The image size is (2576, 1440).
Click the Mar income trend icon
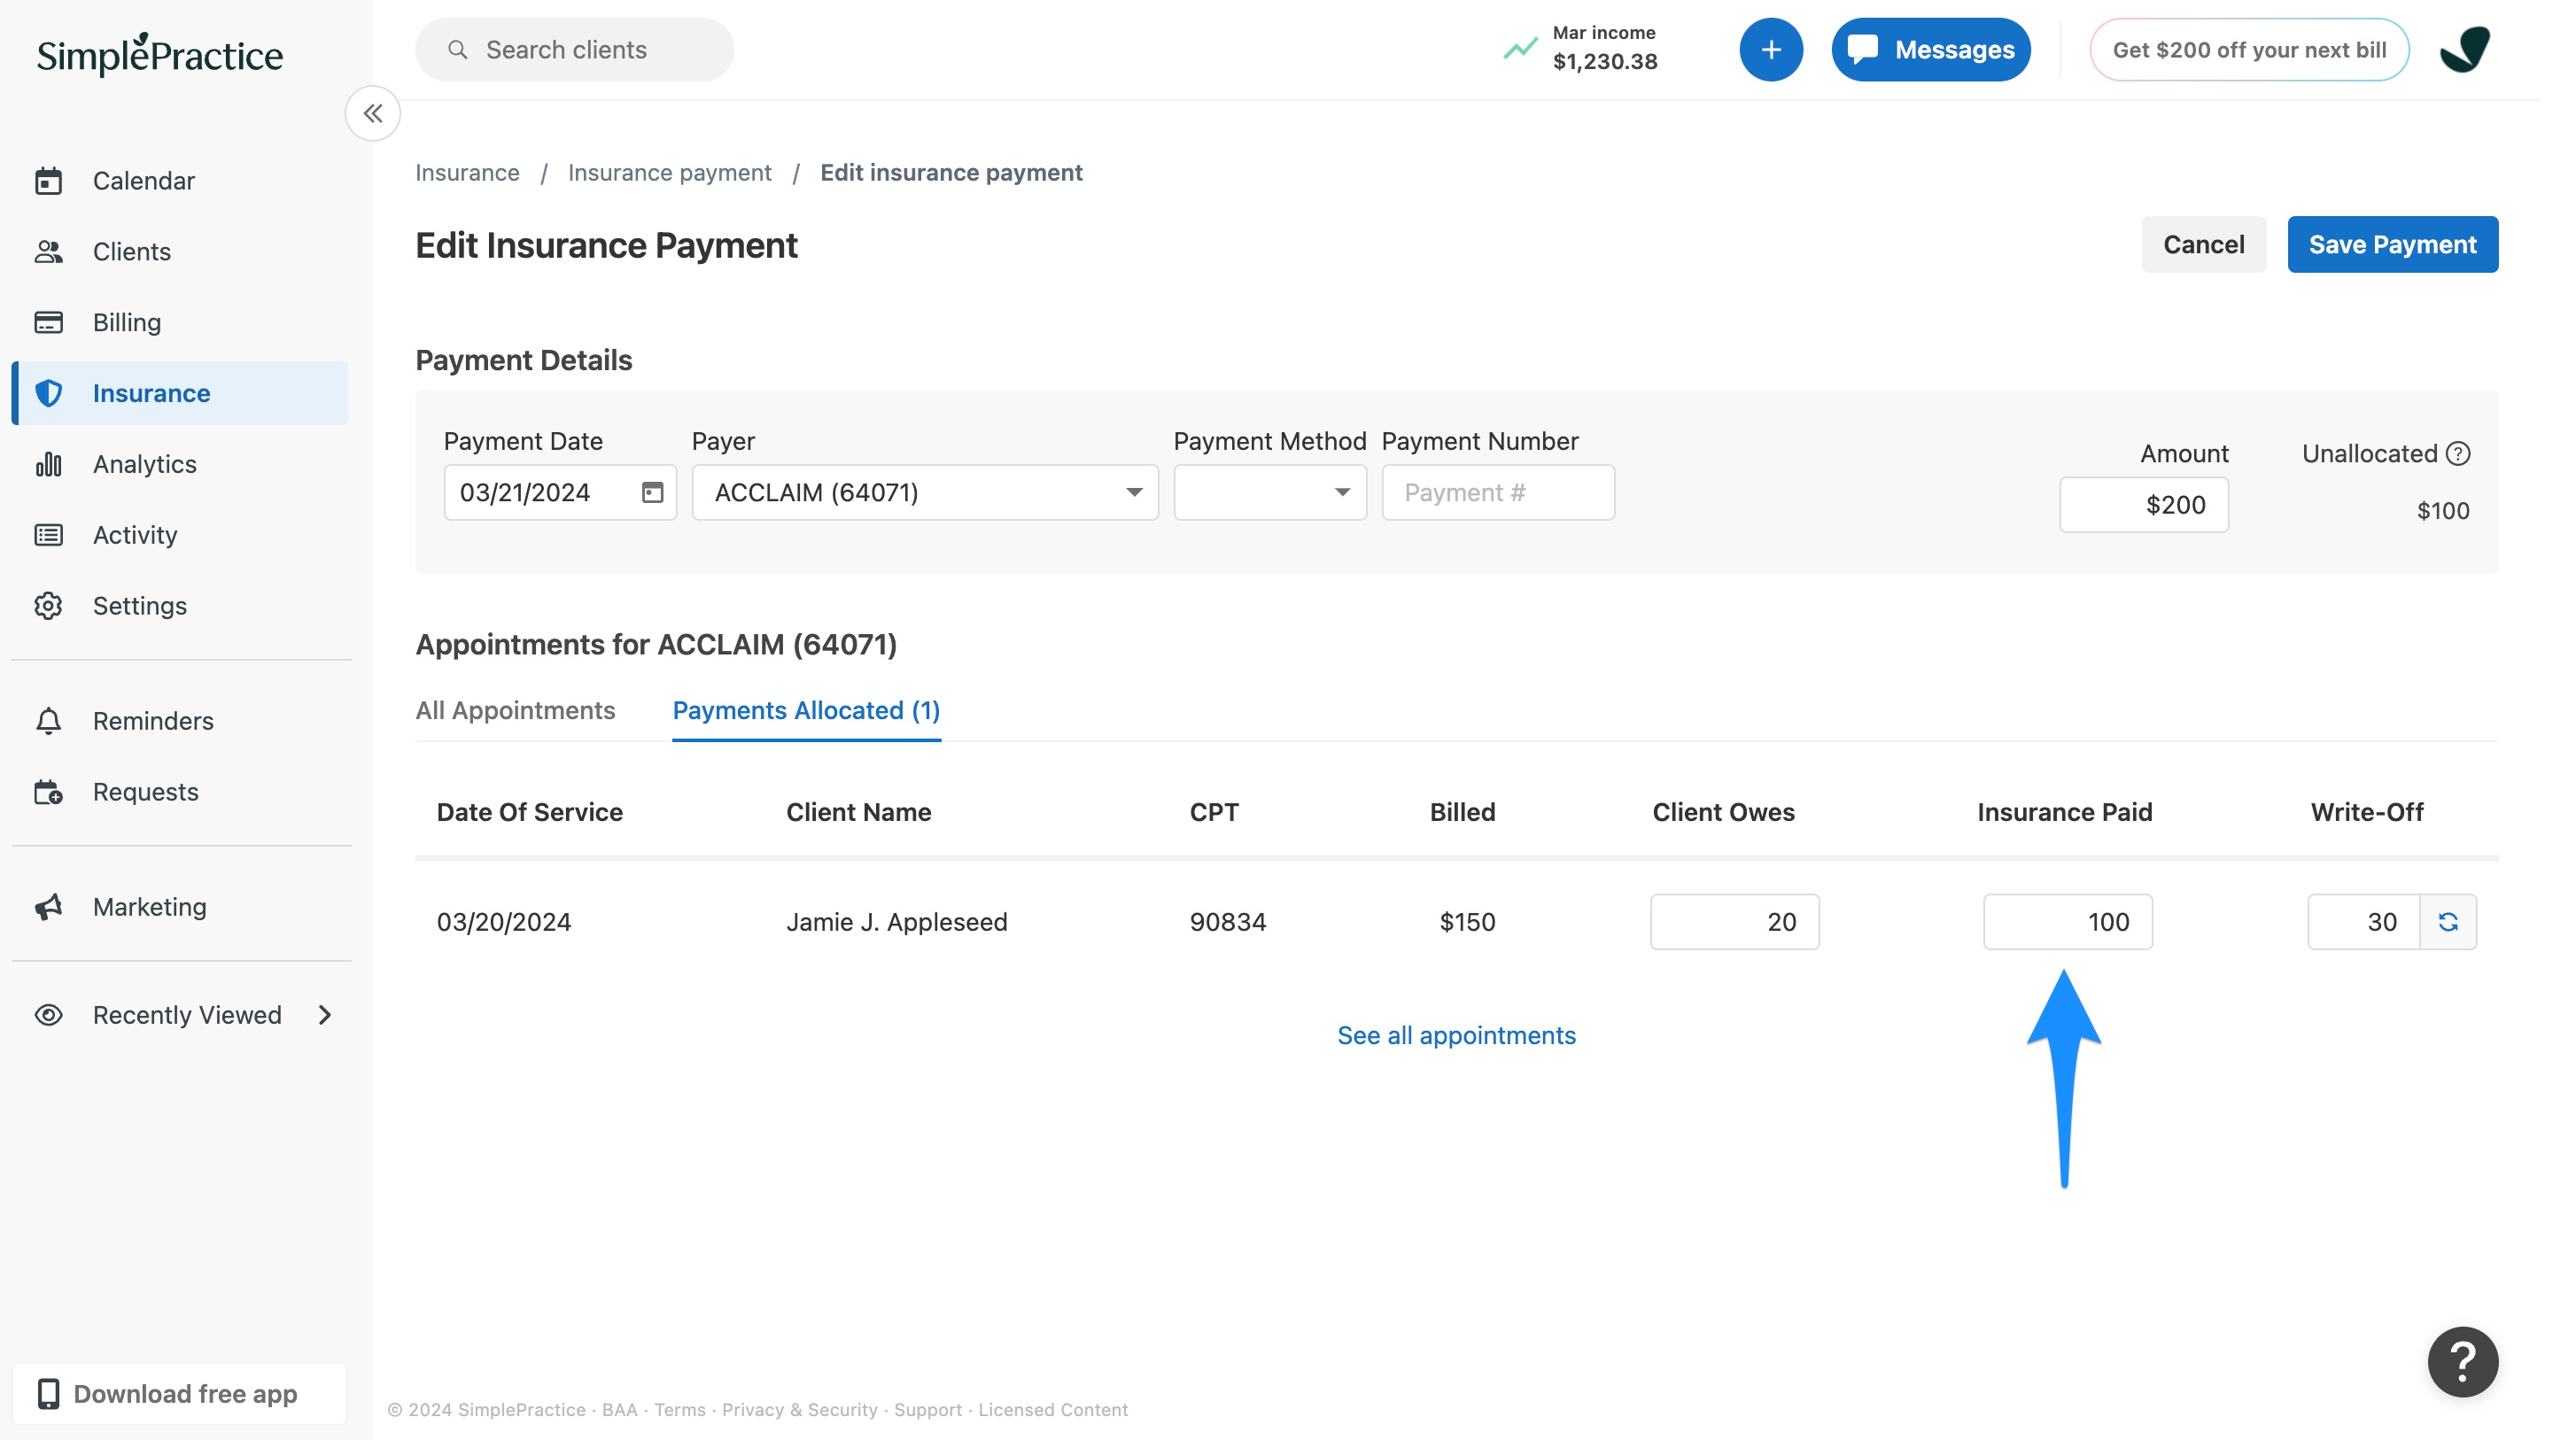coord(1520,48)
